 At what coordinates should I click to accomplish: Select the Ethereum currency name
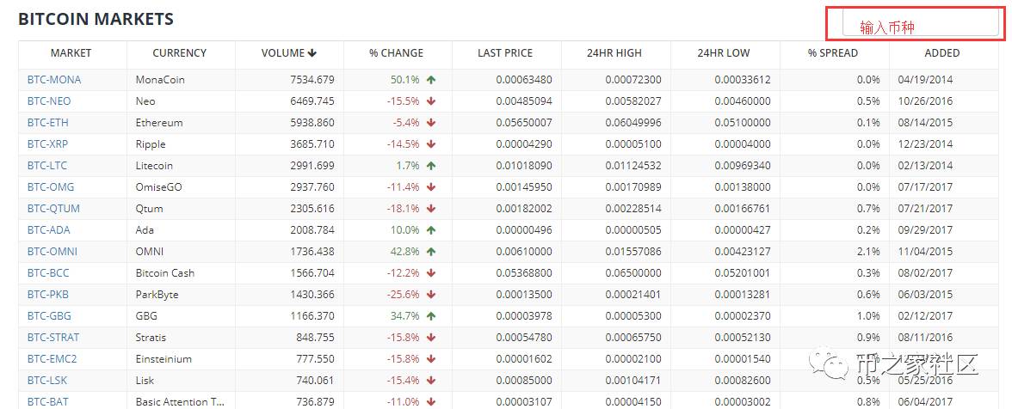click(158, 122)
